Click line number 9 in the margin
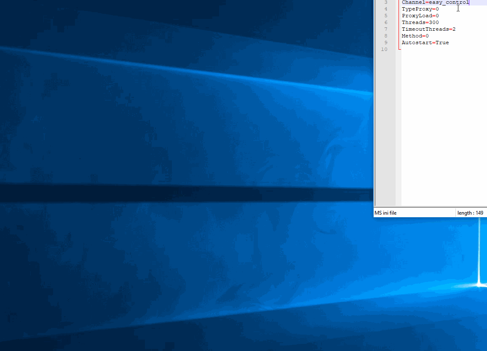The width and height of the screenshot is (487, 351). (x=385, y=43)
